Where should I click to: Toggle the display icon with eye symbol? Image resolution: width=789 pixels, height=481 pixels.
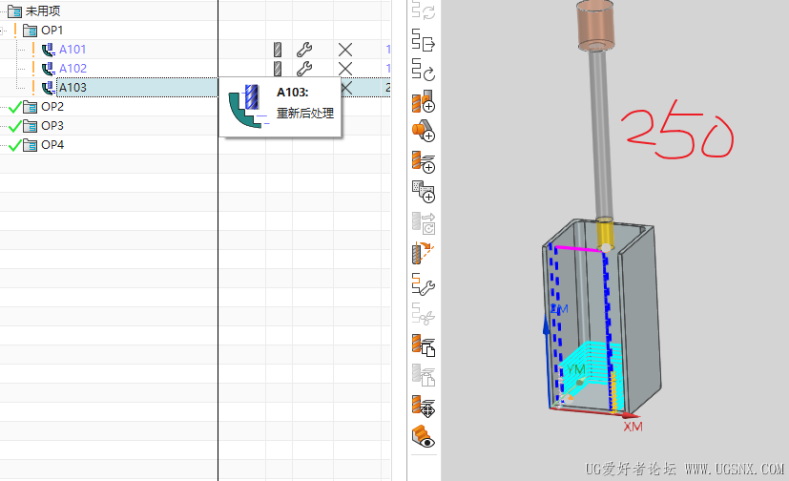tap(423, 437)
